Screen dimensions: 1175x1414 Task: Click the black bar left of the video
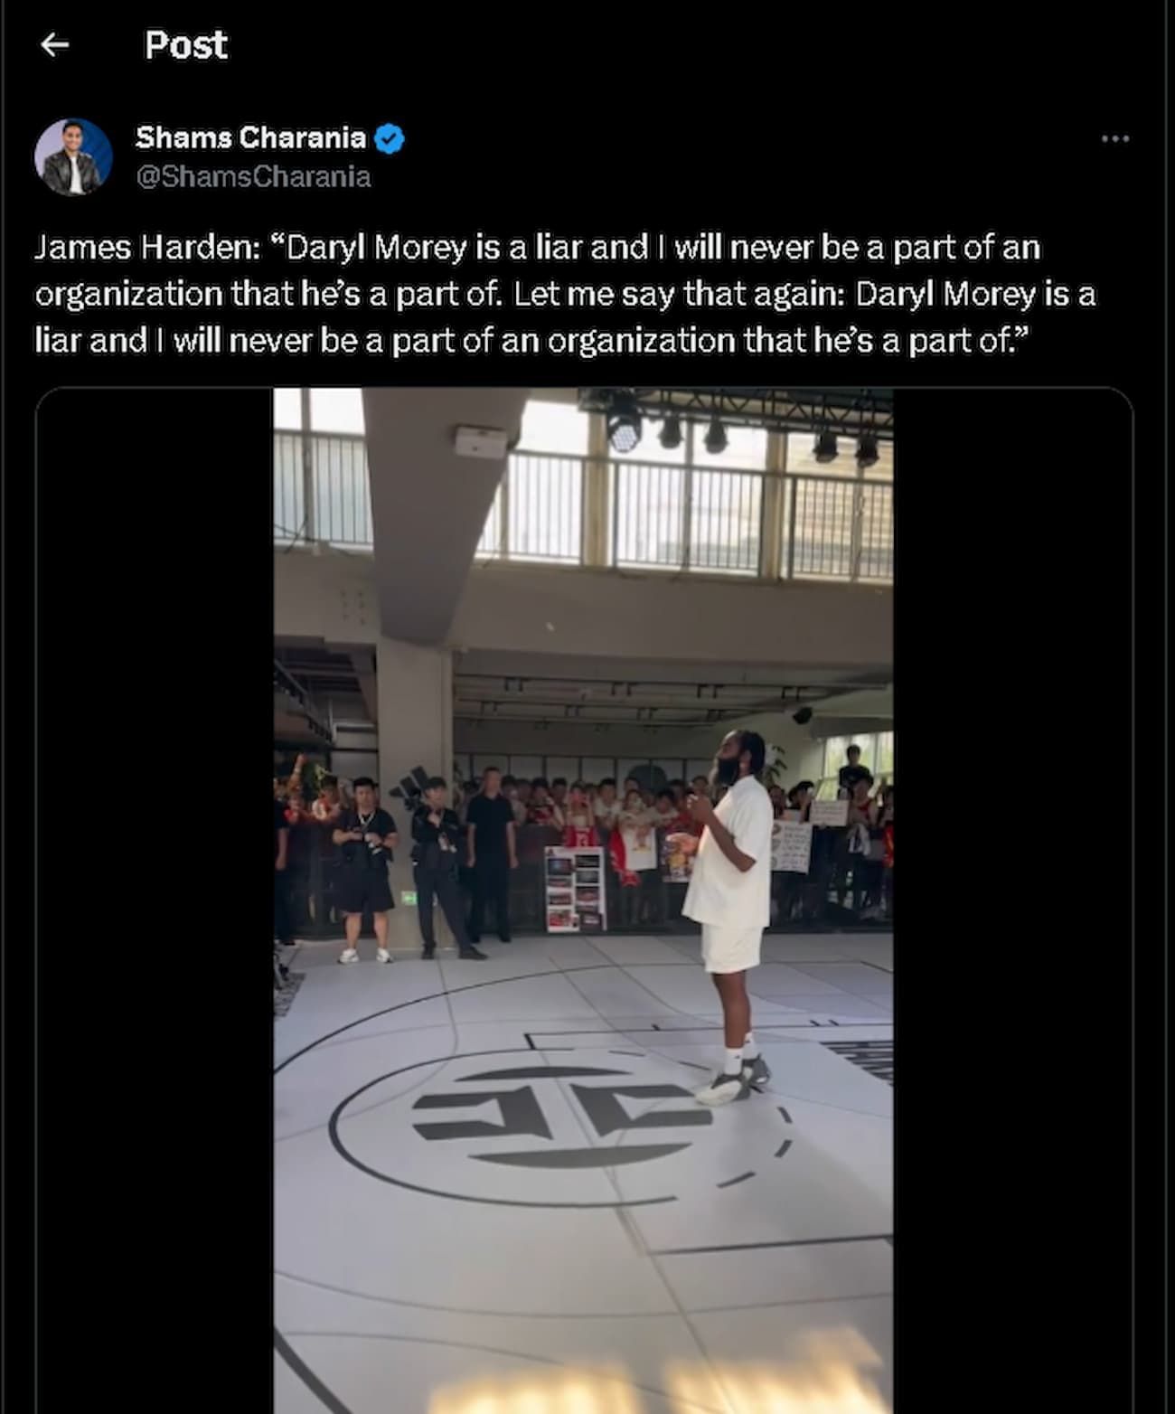(155, 900)
